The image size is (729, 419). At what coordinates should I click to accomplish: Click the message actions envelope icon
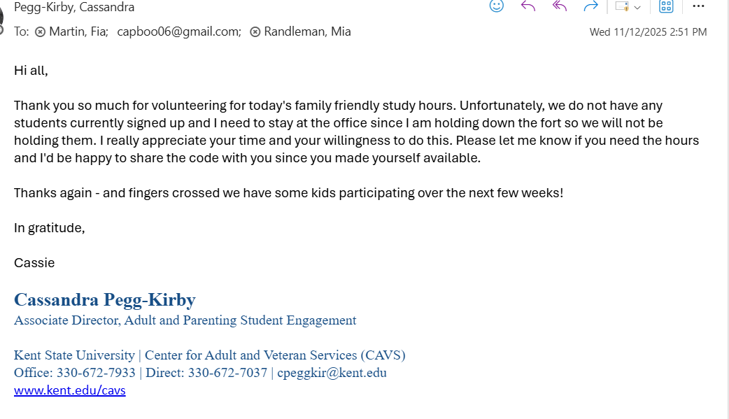pyautogui.click(x=621, y=6)
